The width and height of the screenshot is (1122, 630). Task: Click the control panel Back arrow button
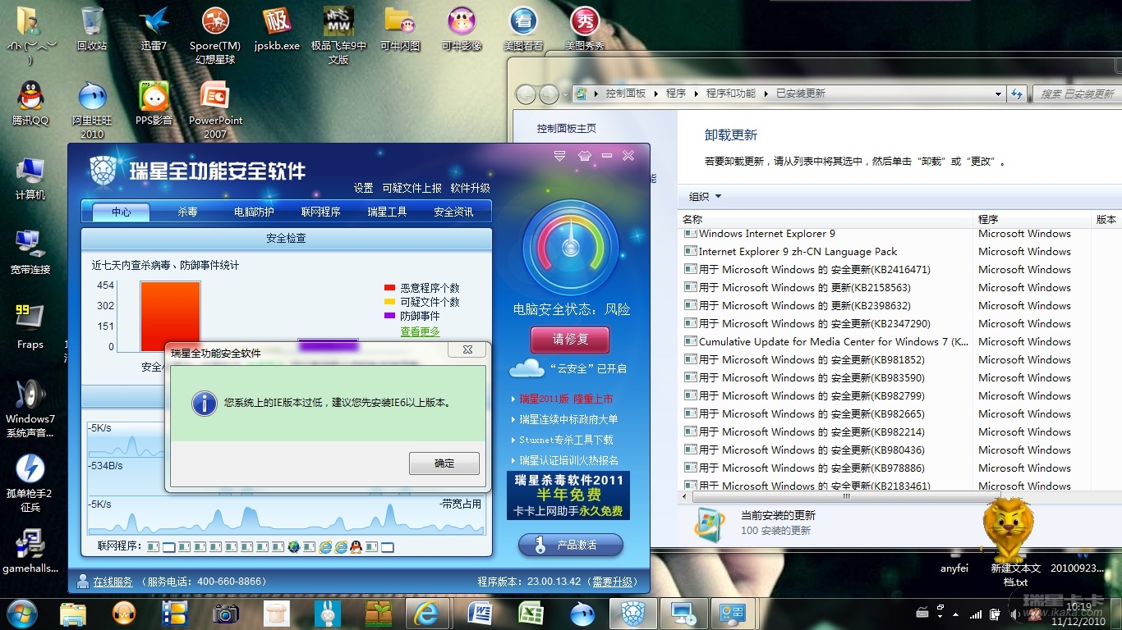coord(526,94)
